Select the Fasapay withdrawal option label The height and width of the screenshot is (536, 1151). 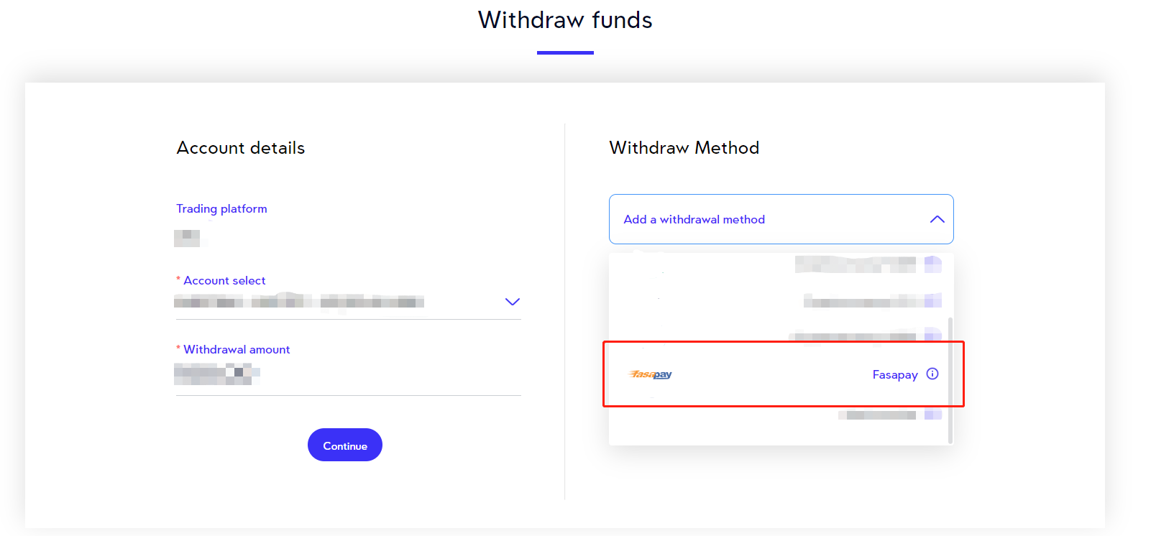click(x=894, y=374)
